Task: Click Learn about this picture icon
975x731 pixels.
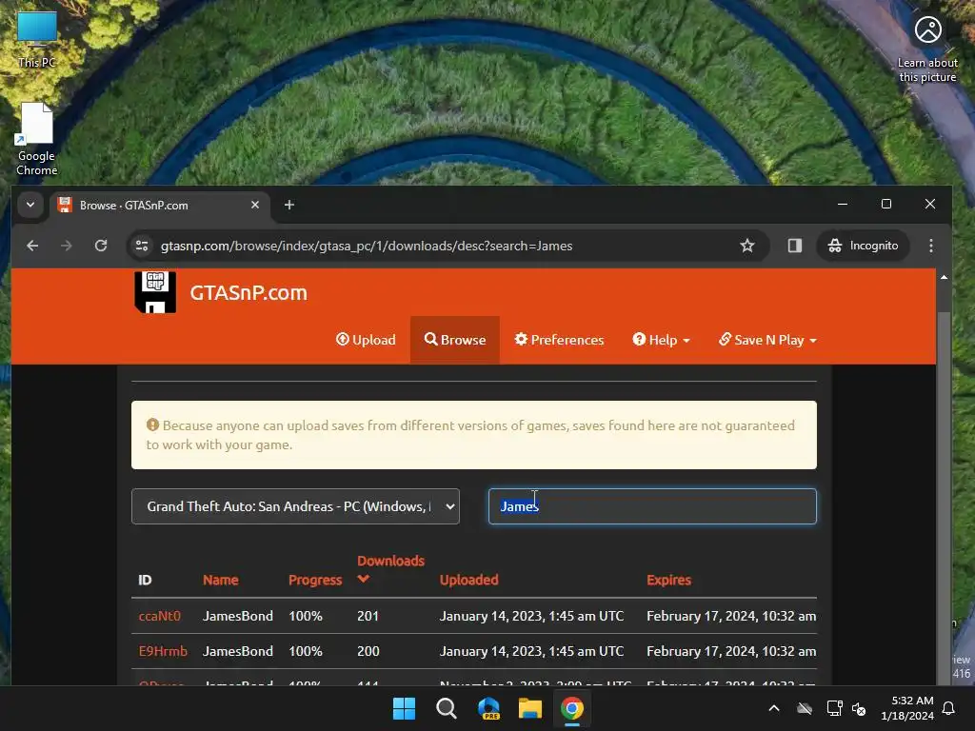Action: pos(927,49)
